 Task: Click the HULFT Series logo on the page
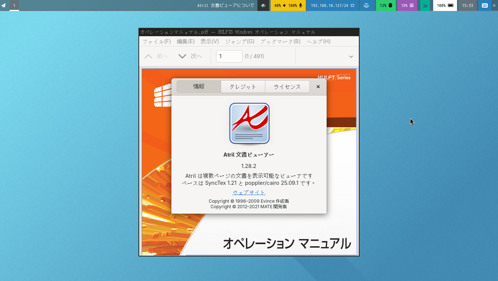click(334, 77)
